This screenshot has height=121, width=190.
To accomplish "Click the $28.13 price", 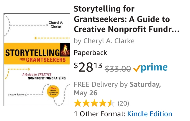I will click(88, 67).
